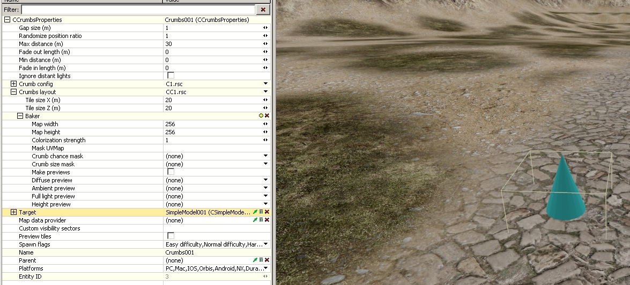Select the Map data provider label
This screenshot has width=630, height=285.
coord(42,220)
